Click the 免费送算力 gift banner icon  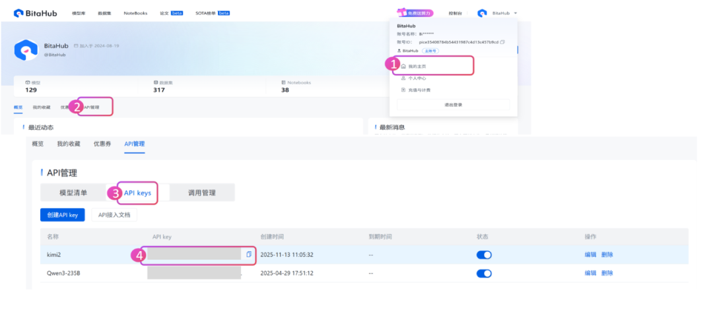tap(415, 13)
